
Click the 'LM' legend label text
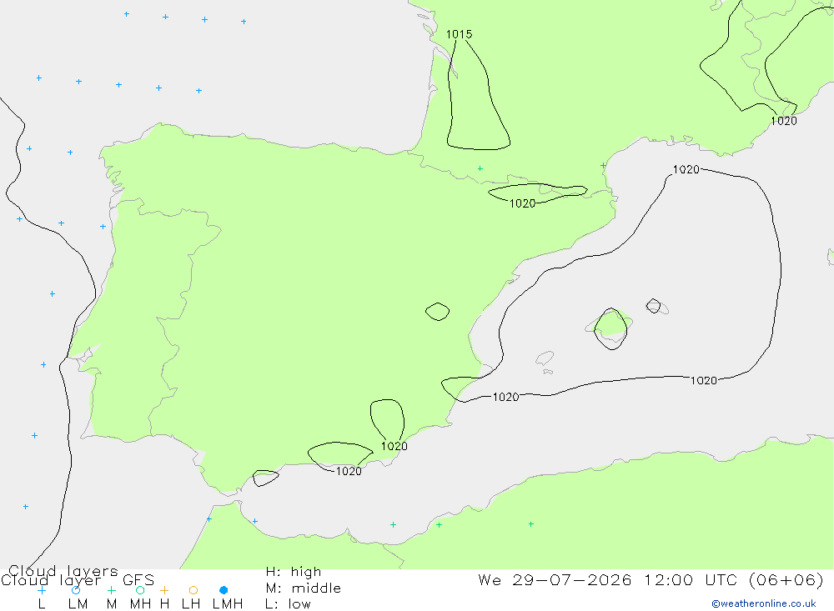[78, 604]
